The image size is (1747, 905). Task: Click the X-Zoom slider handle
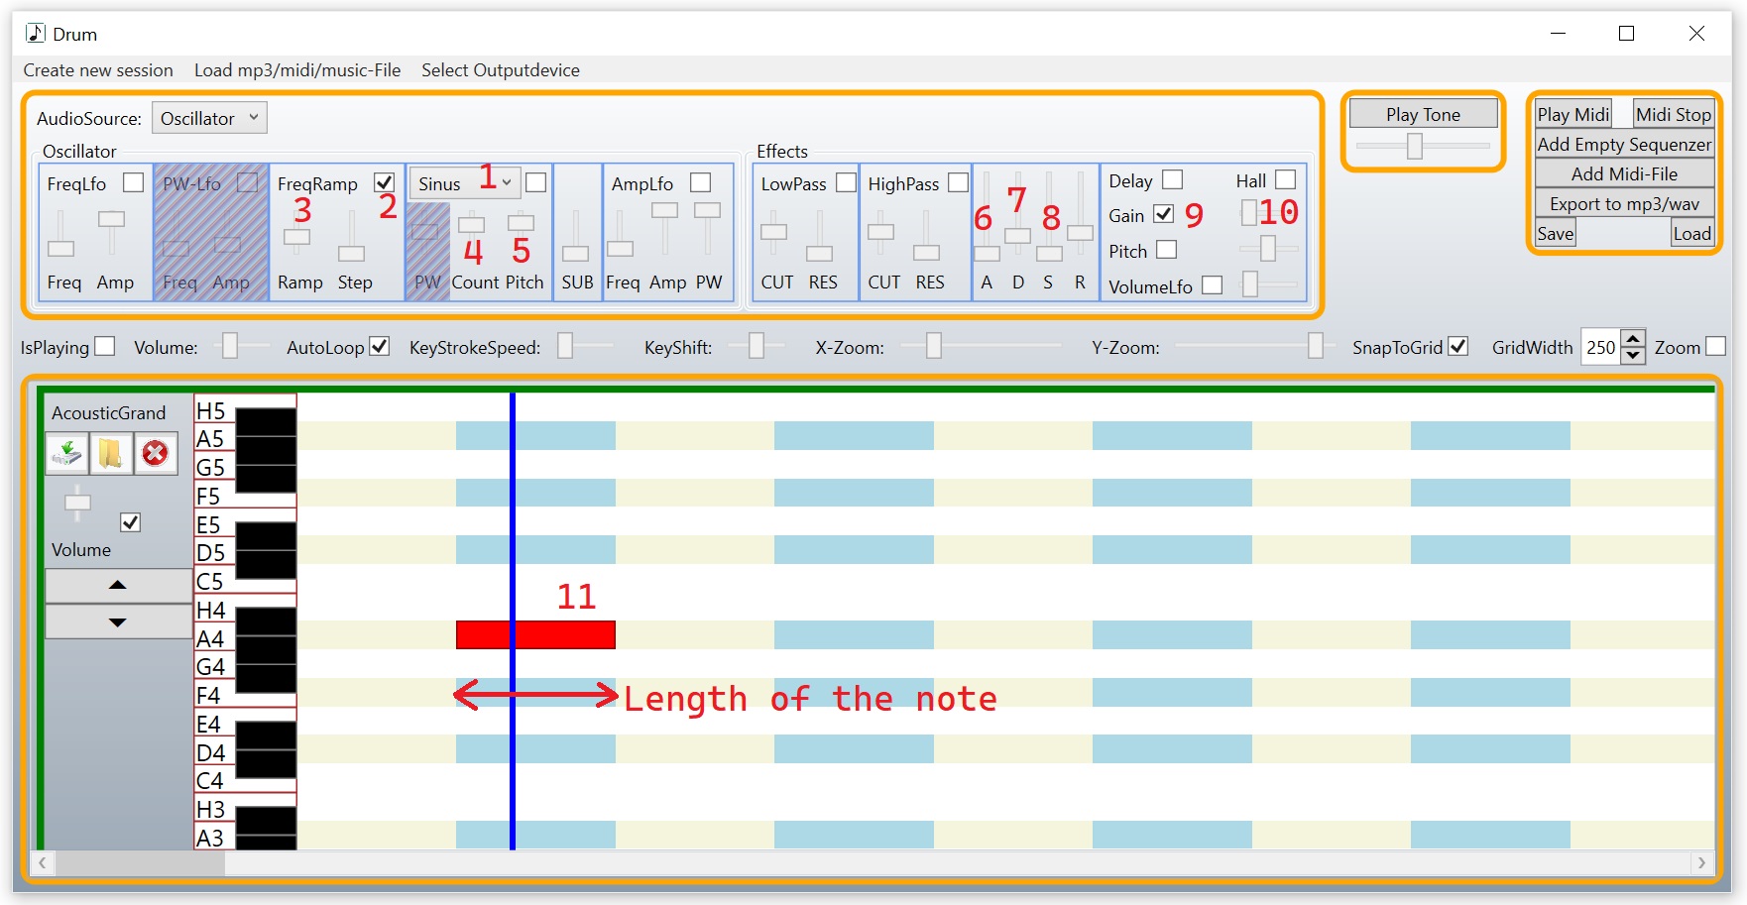point(933,345)
